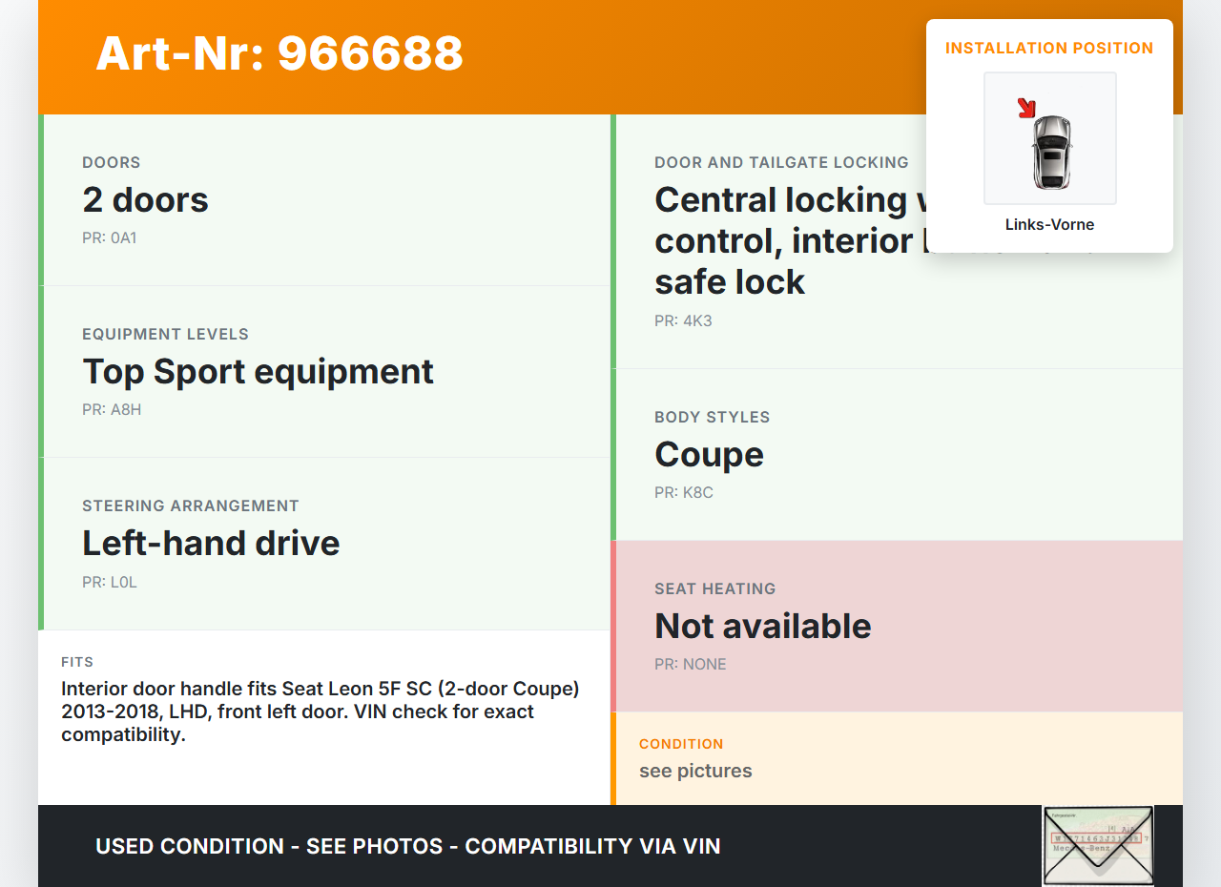Viewport: 1221px width, 887px height.
Task: Click the Seat Heating Not available card
Action: (897, 627)
